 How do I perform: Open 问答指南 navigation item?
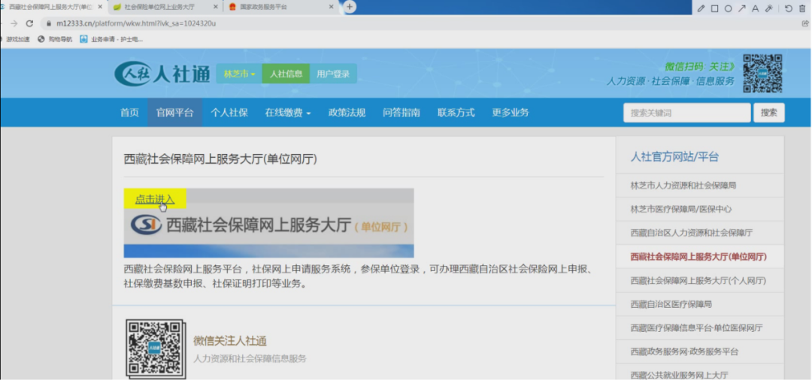(401, 113)
